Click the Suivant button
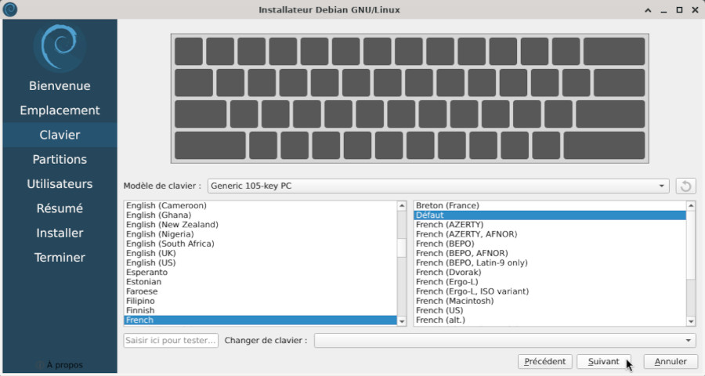Viewport: 705px width, 376px height. click(x=603, y=362)
